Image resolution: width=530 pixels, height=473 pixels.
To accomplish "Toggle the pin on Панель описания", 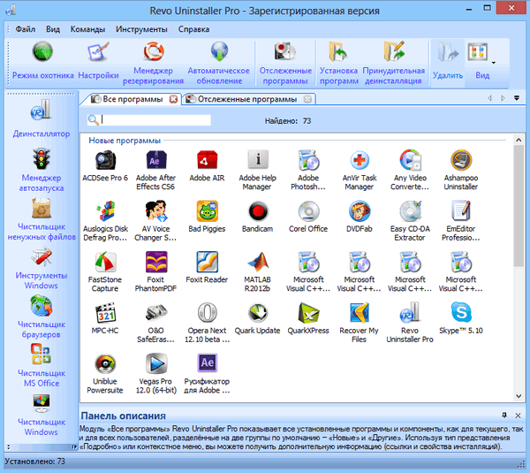I will pos(503,416).
